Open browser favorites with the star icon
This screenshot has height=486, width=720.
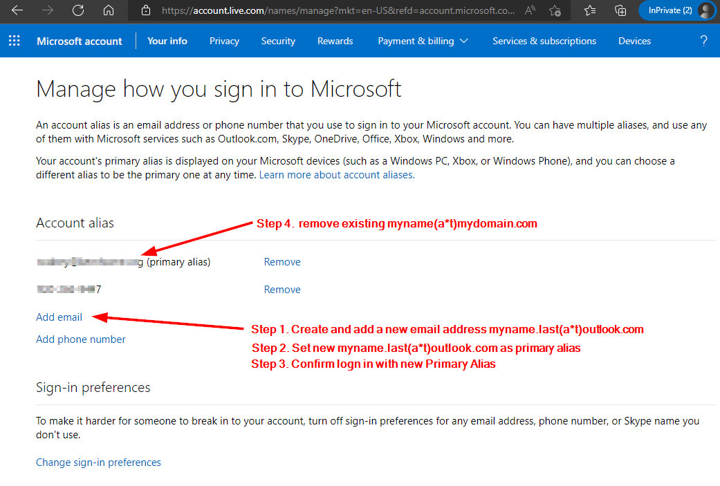590,11
